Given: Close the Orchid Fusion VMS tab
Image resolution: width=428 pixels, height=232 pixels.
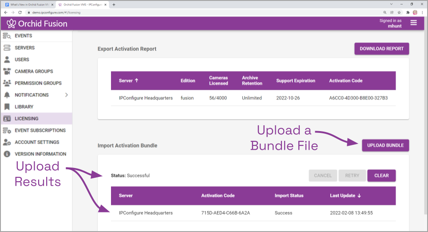Looking at the screenshot, I should point(105,4).
